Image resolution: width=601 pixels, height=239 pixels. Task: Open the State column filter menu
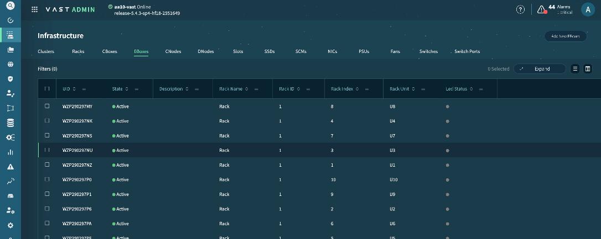click(137, 89)
